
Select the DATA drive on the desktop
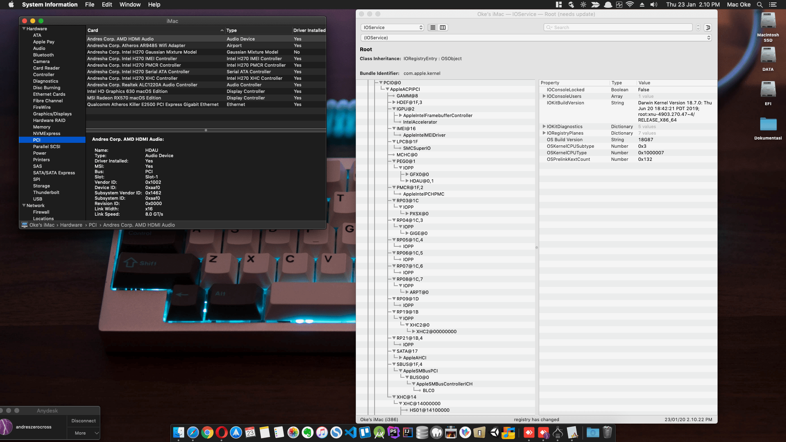(768, 59)
